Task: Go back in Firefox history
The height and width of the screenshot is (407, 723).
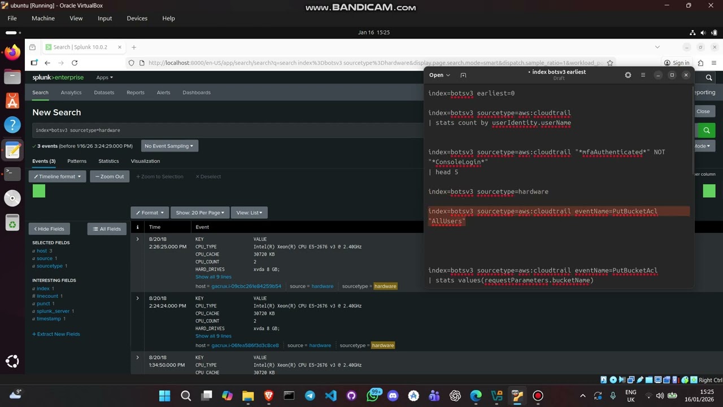Action: [x=47, y=63]
